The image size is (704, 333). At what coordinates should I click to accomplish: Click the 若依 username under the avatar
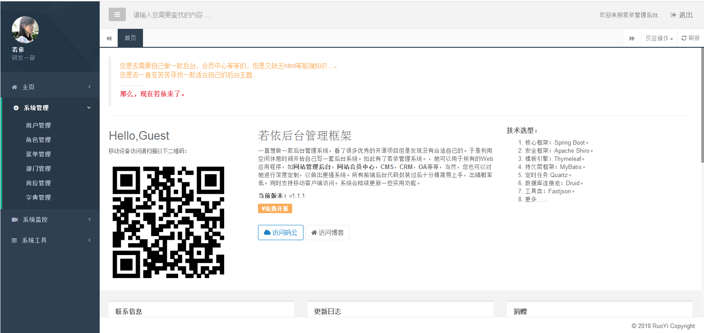(x=18, y=50)
